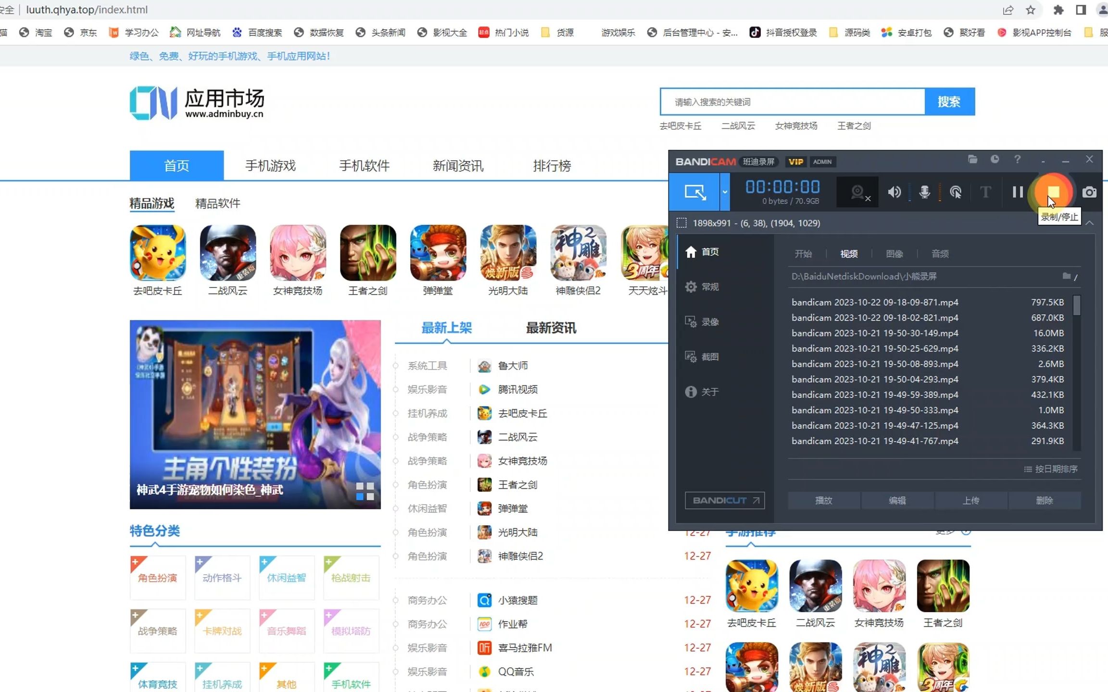Open 关于 info in Bandicam sidebar
The height and width of the screenshot is (692, 1108).
tap(702, 392)
